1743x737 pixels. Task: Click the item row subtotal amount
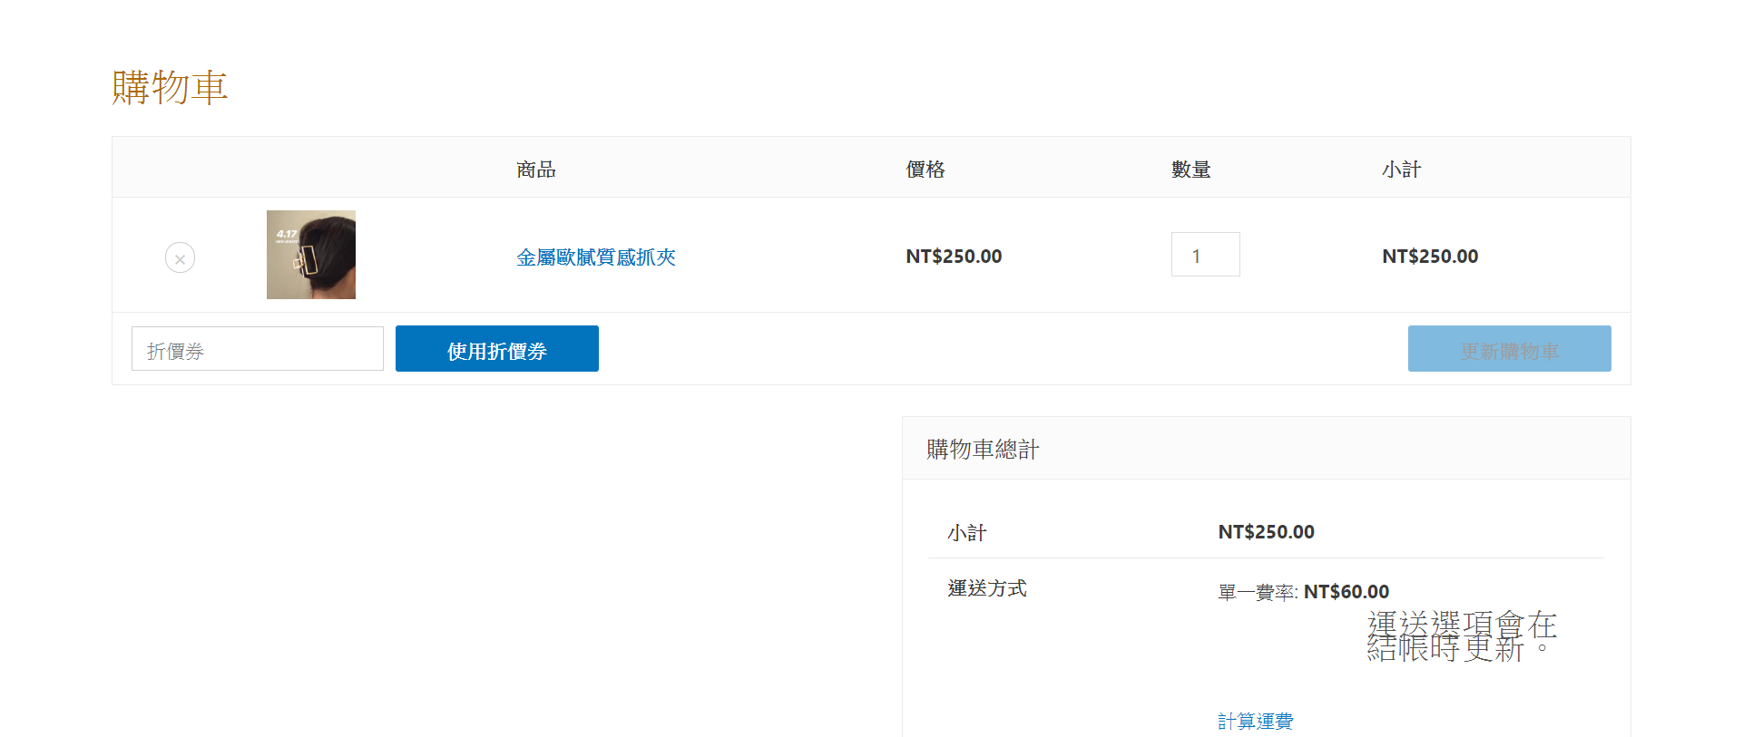click(1429, 257)
